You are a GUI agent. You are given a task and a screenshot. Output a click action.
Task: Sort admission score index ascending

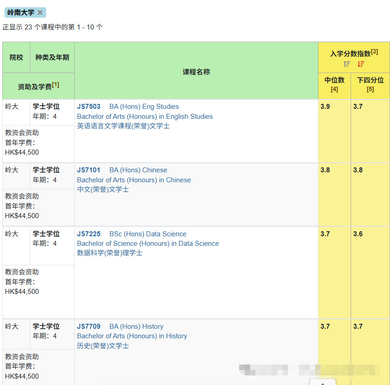pyautogui.click(x=347, y=64)
